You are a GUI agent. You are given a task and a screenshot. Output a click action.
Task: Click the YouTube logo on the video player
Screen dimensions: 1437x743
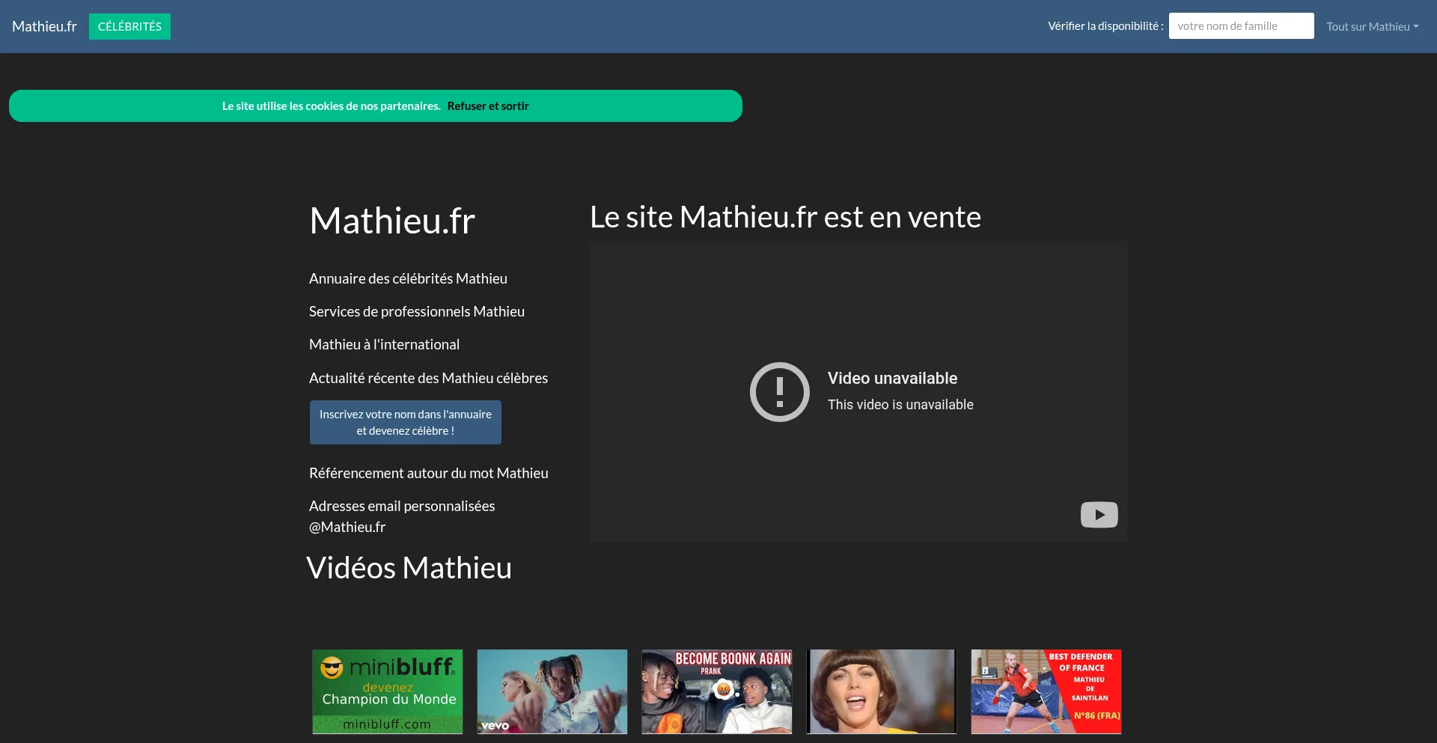[1098, 515]
